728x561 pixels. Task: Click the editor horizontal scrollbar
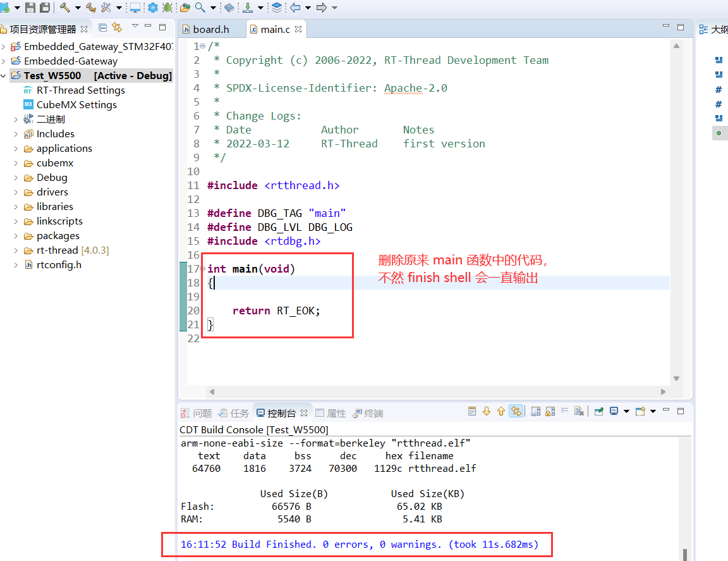[x=436, y=391]
